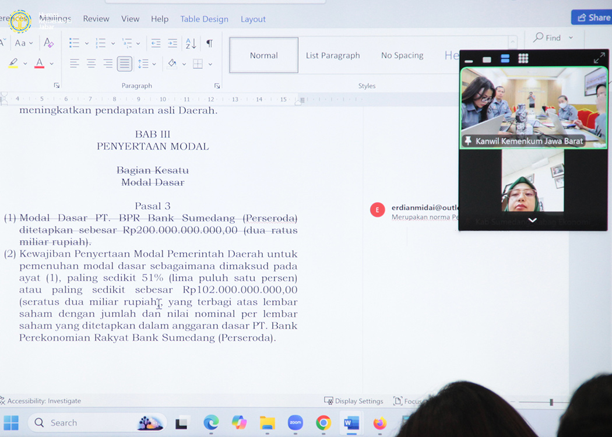The height and width of the screenshot is (437, 612).
Task: Open the Mailings ribbon tab
Action: (55, 18)
